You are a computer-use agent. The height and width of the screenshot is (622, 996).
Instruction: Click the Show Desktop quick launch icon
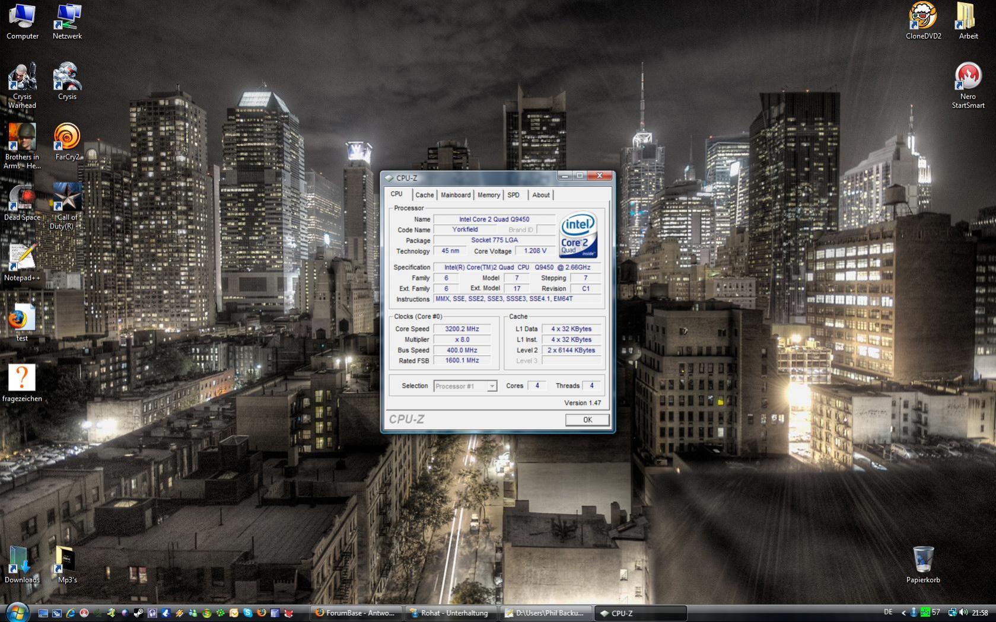click(x=43, y=613)
